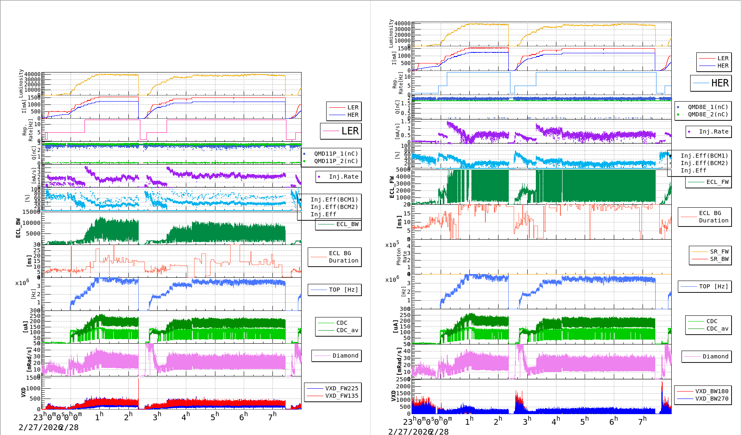This screenshot has height=435, width=741.
Task: Select the VXD_BW180 legend entry
Action: pos(711,391)
